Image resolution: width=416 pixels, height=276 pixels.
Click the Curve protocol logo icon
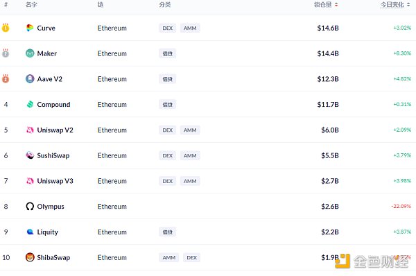30,28
